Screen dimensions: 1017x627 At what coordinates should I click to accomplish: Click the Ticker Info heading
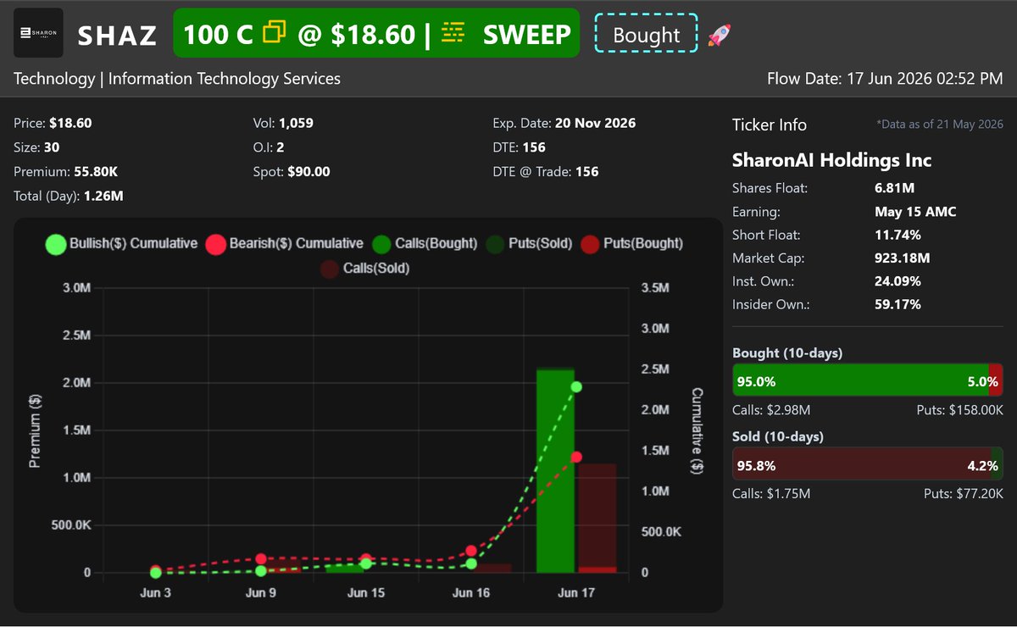[770, 125]
